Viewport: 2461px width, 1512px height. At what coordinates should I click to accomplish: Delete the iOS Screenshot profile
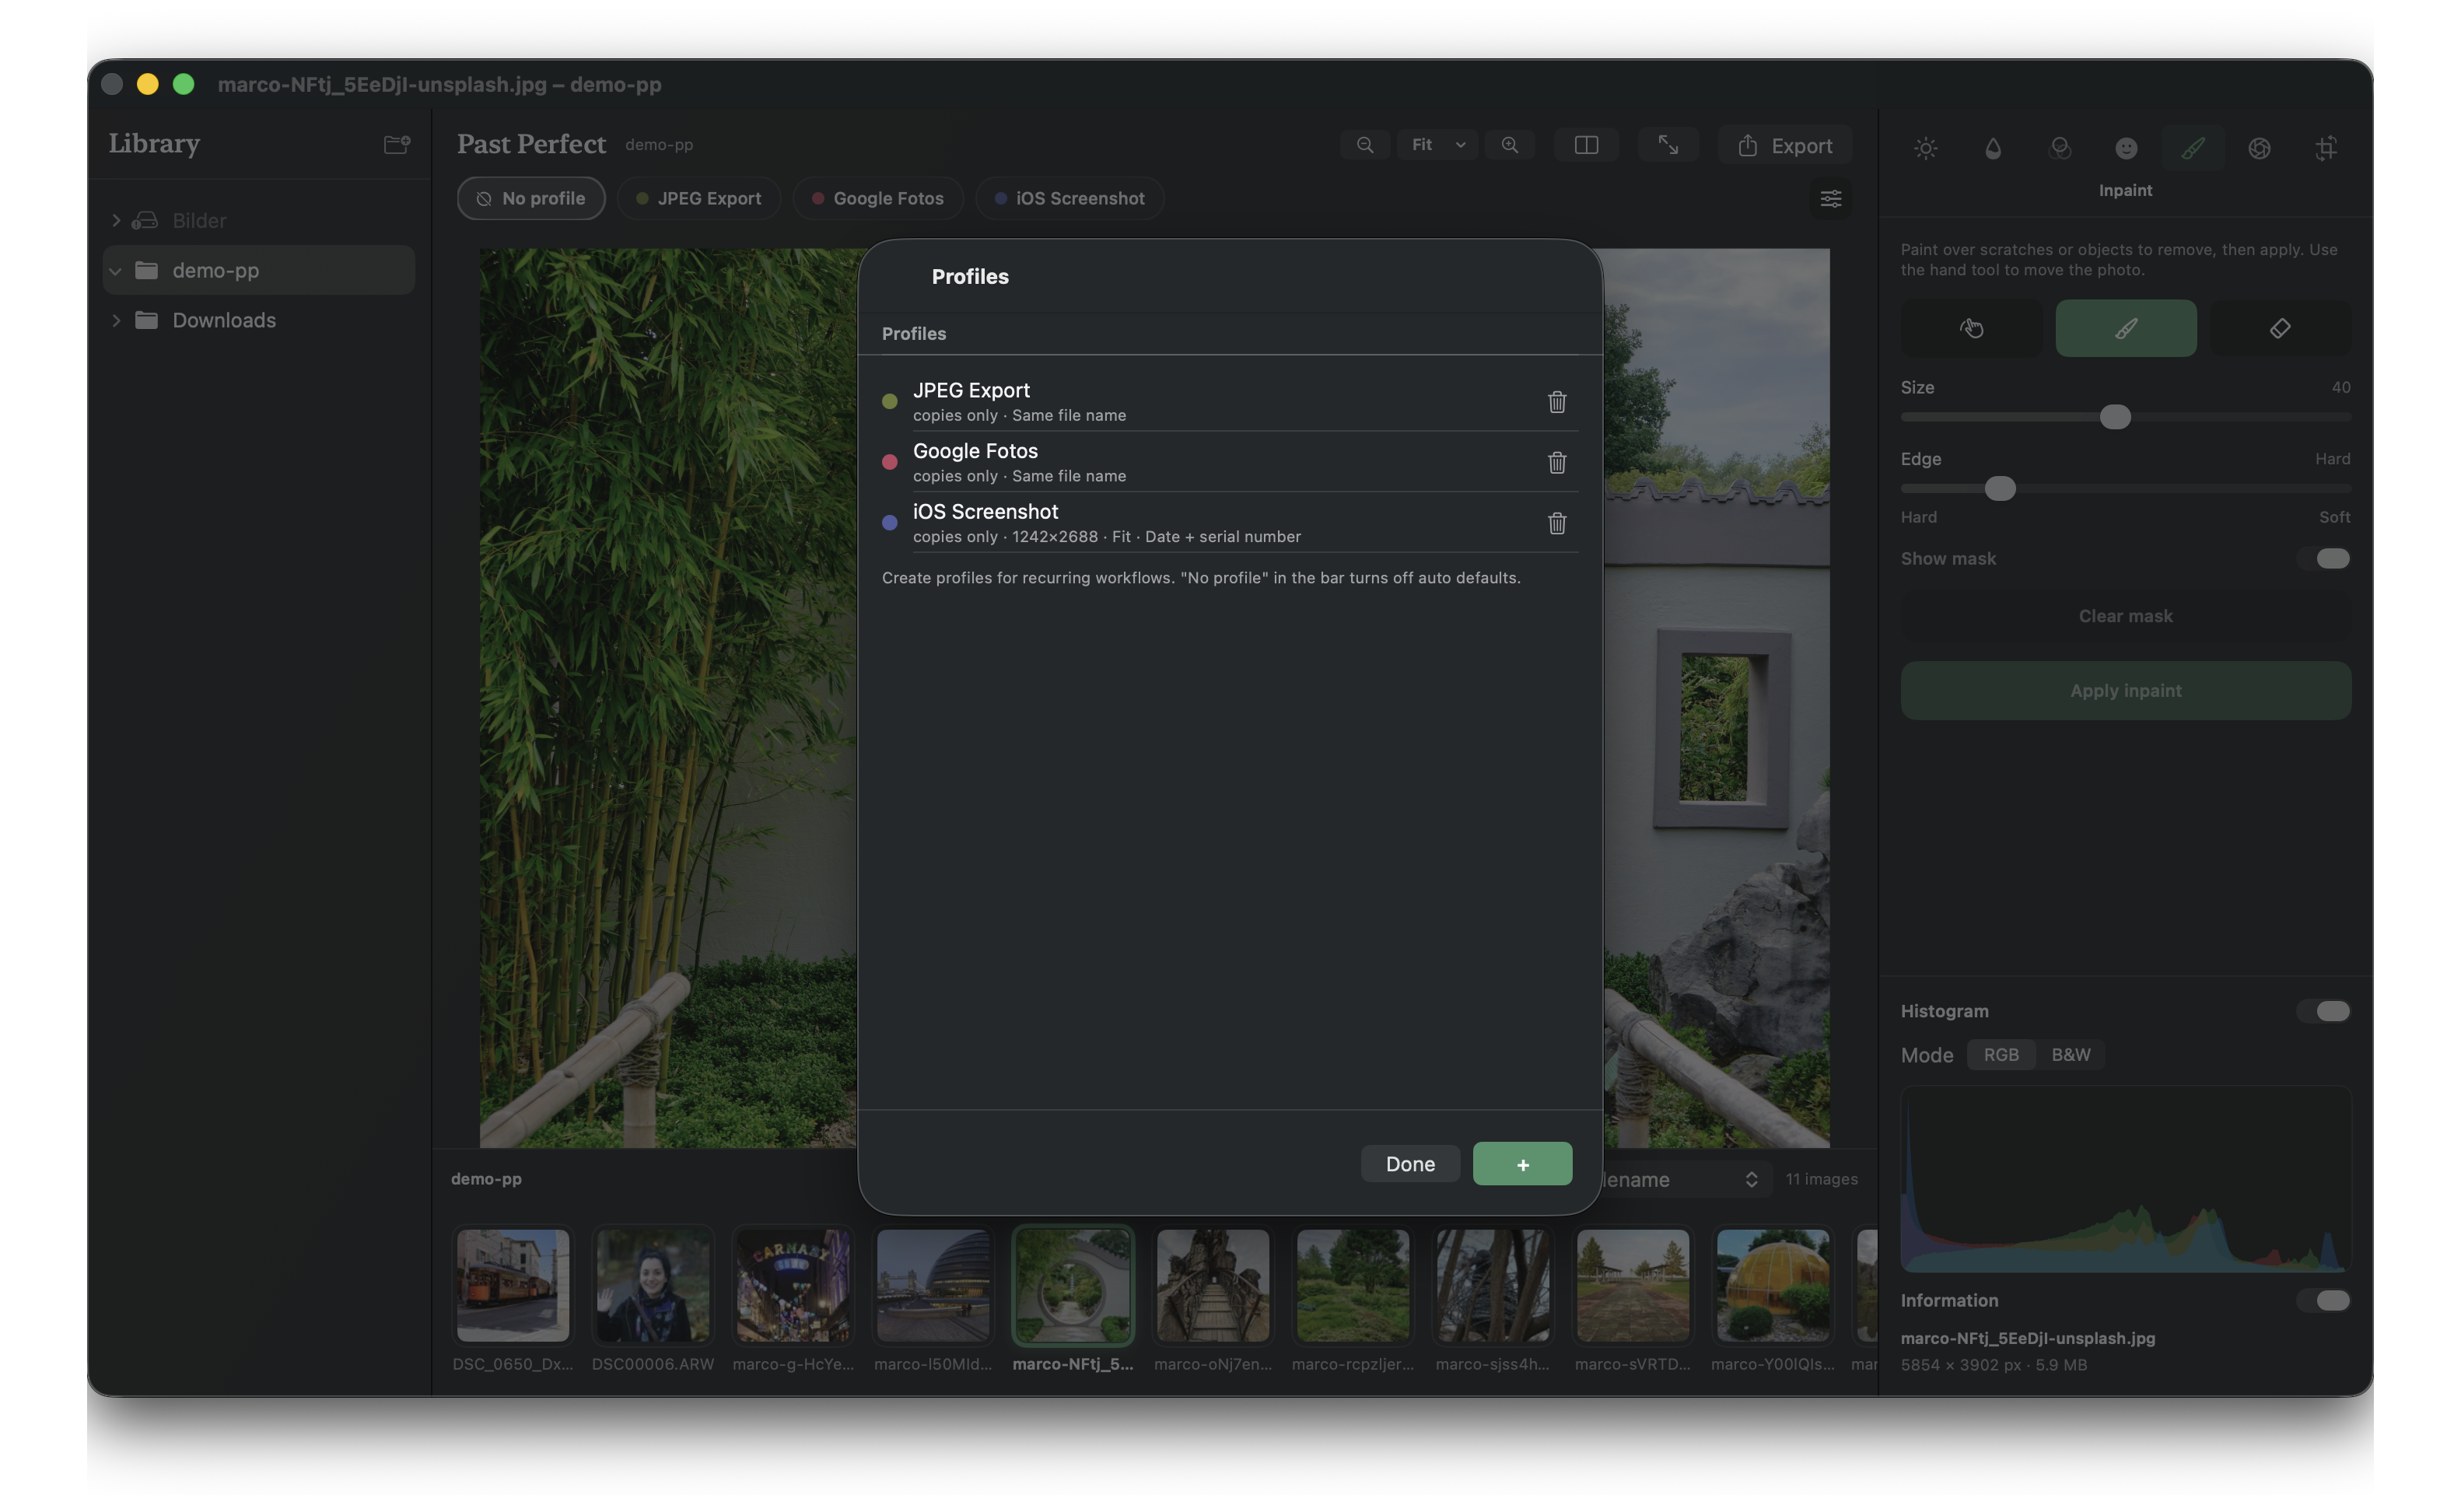pos(1556,523)
